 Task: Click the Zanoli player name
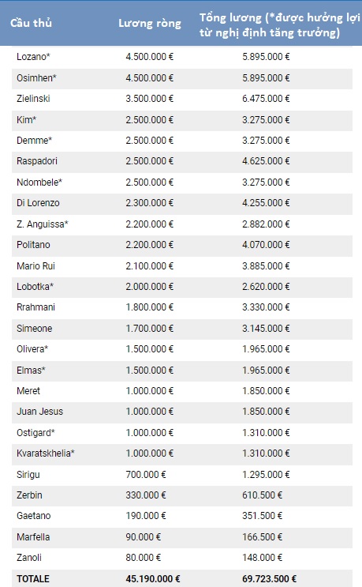coord(28,558)
